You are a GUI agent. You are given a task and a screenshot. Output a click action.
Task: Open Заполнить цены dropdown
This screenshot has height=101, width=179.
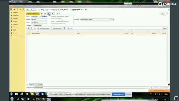click(x=57, y=28)
